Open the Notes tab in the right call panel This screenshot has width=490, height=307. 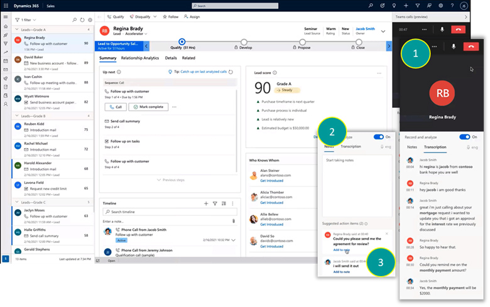(412, 147)
